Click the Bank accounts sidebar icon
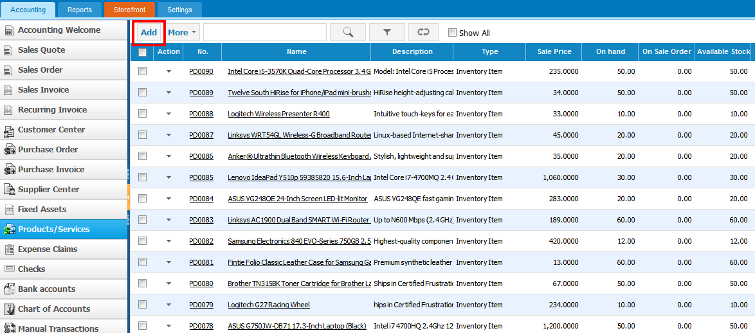 point(9,289)
